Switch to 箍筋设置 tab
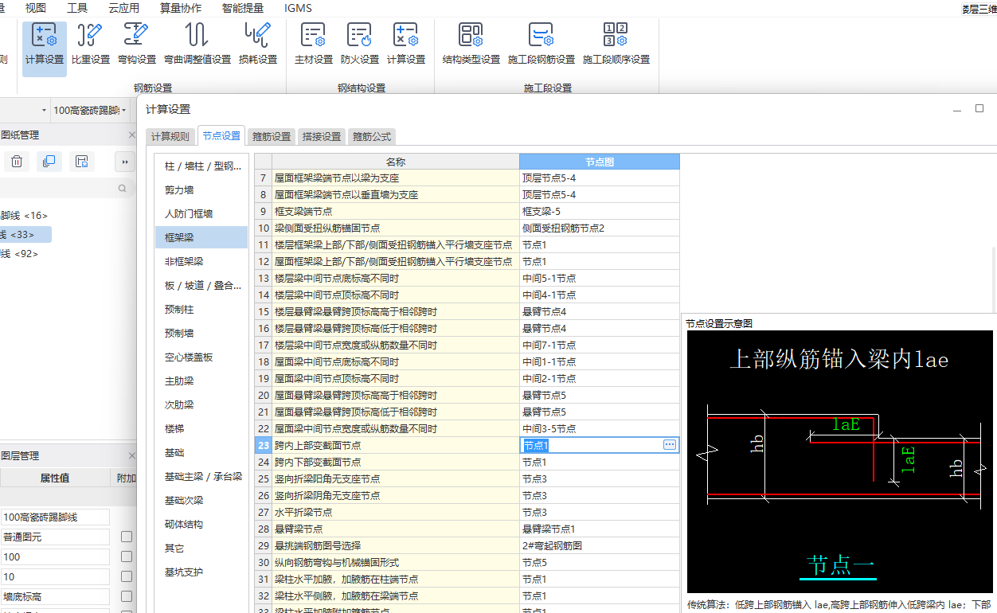 click(x=272, y=136)
